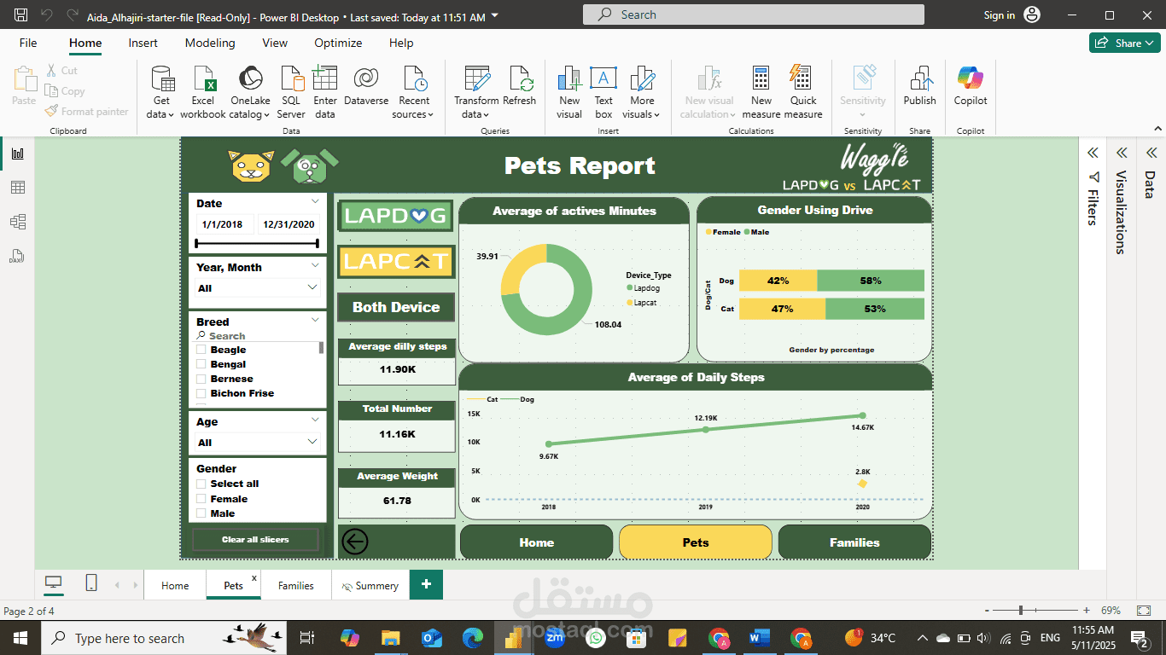Switch to the Optimize ribbon tab
Image resolution: width=1166 pixels, height=655 pixels.
coord(338,43)
